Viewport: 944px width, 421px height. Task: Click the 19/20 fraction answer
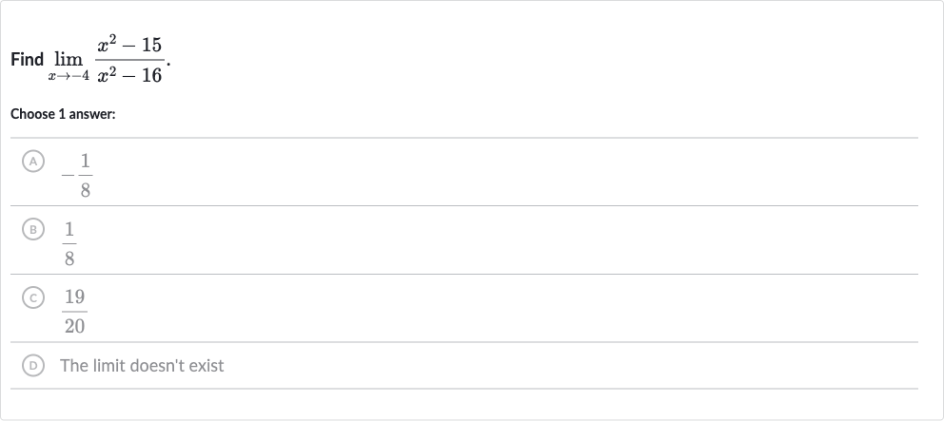coord(74,312)
